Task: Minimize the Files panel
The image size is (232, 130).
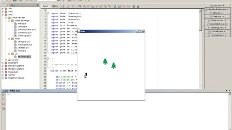Action: (x=38, y=5)
